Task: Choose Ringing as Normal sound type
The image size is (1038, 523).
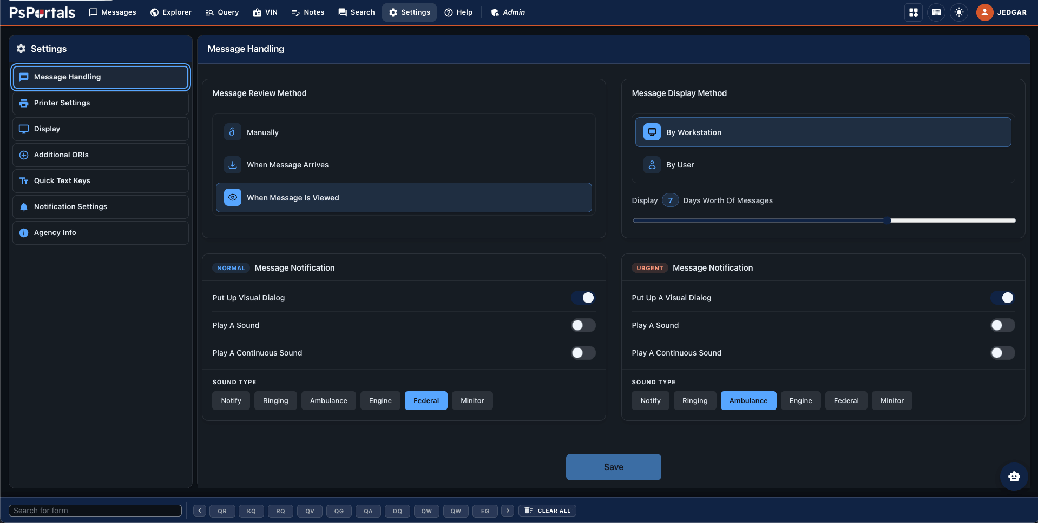Action: click(x=275, y=400)
